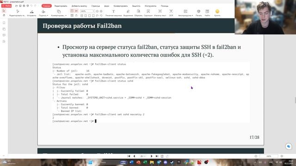Click the floating assistant bubble icon
The height and width of the screenshot is (166, 296).
[x=289, y=146]
